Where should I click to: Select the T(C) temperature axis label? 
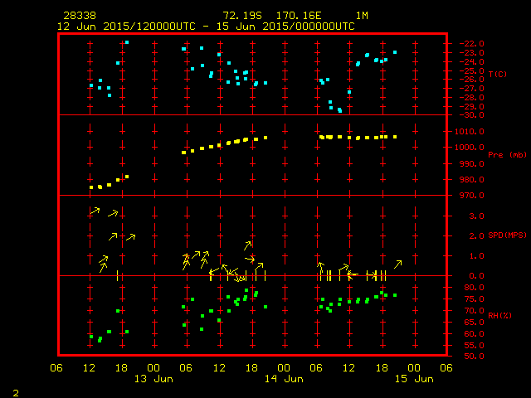[498, 75]
